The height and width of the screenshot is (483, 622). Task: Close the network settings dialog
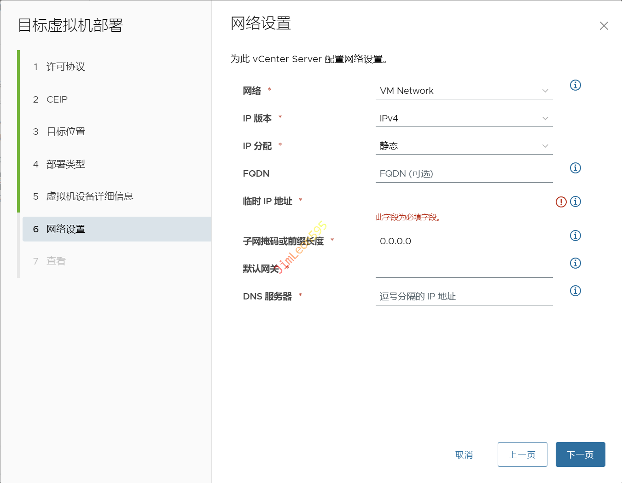pyautogui.click(x=604, y=26)
